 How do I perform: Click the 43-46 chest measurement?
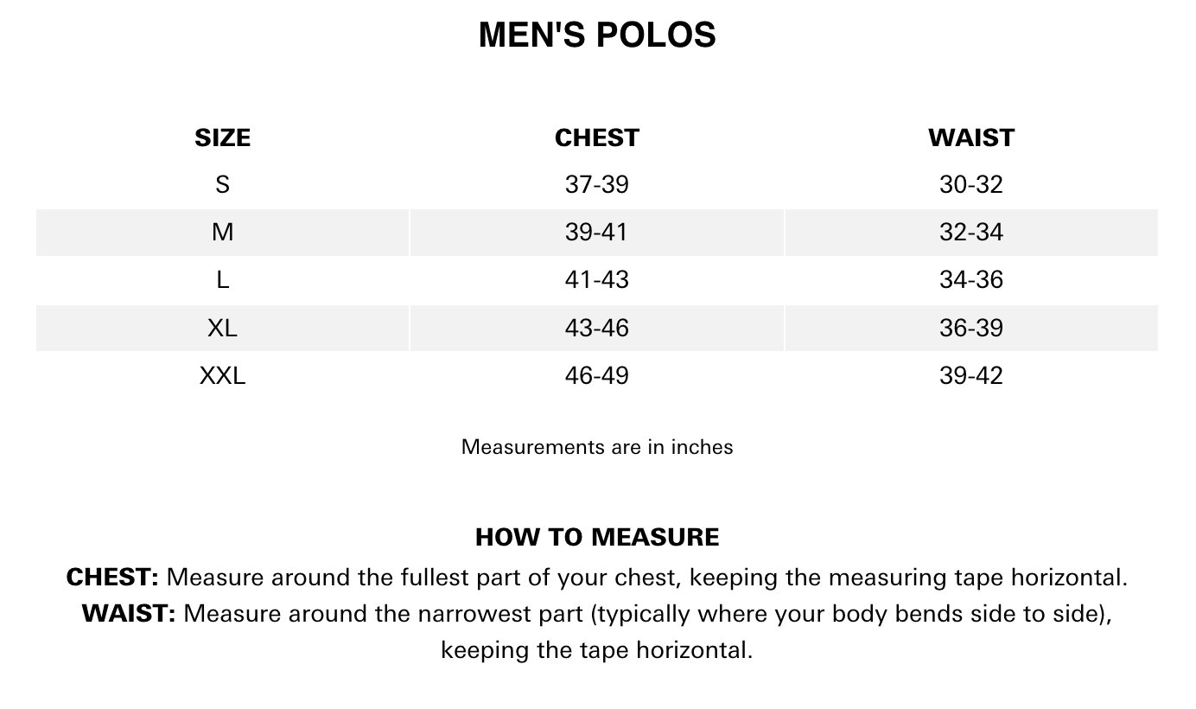(597, 329)
